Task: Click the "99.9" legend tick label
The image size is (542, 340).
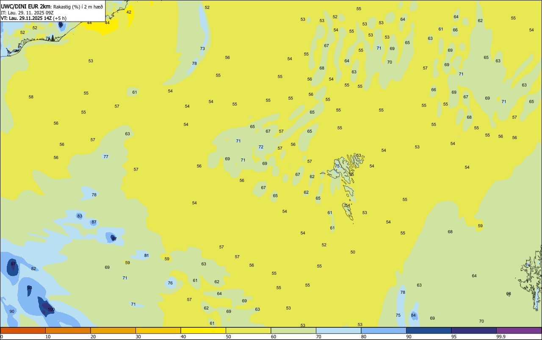Action: pos(501,337)
